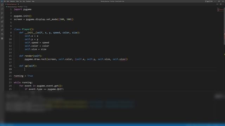Click the file name breadcrumb segment
Image resolution: width=225 pixels, height=126 pixels.
click(x=12, y=7)
